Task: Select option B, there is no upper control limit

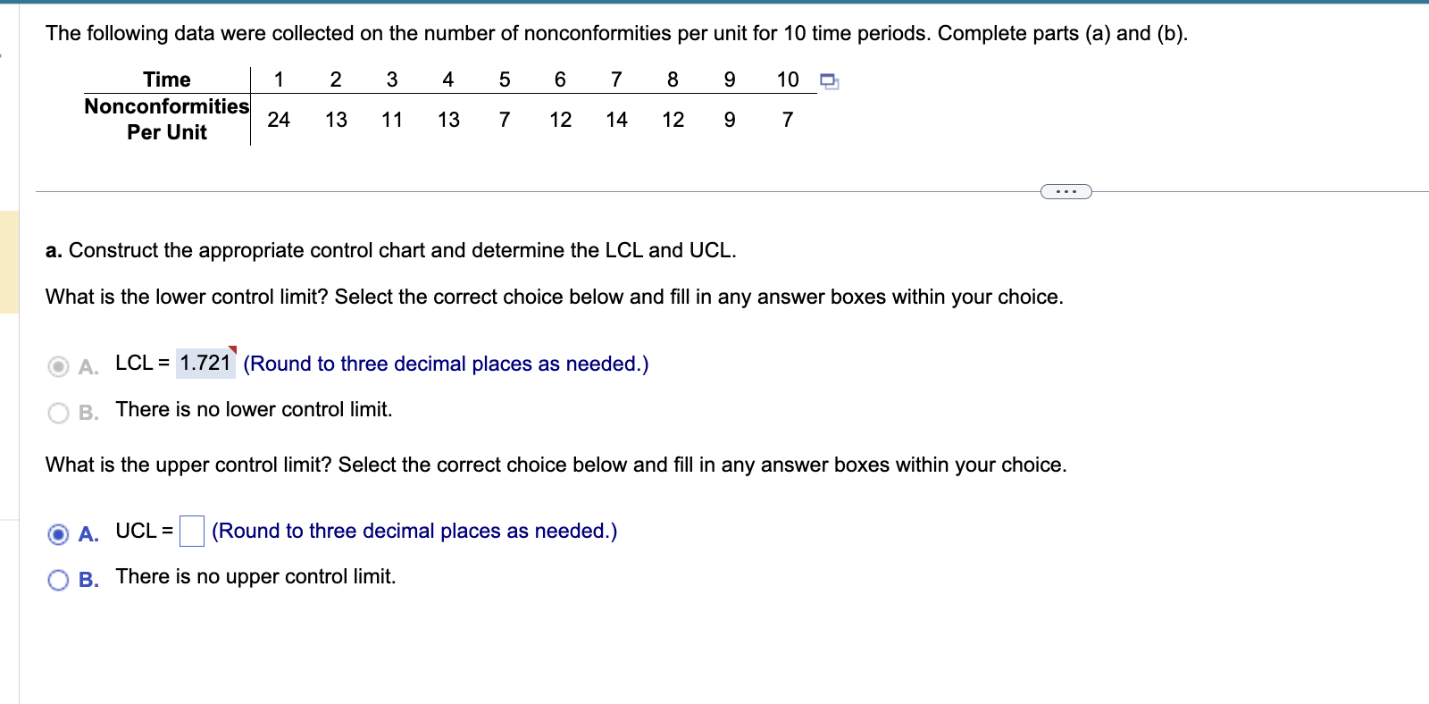Action: click(x=57, y=580)
